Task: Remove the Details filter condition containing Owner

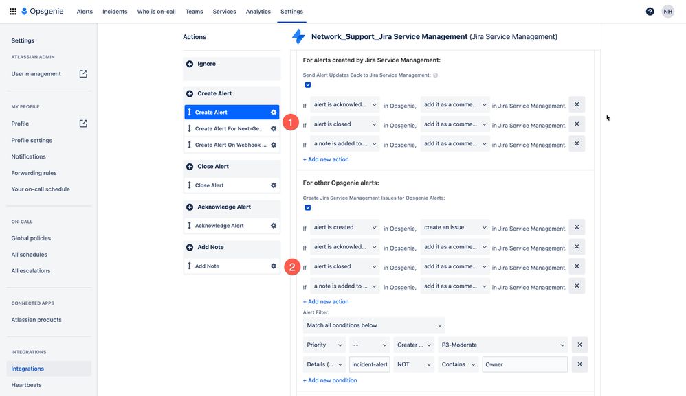Action: coord(579,364)
